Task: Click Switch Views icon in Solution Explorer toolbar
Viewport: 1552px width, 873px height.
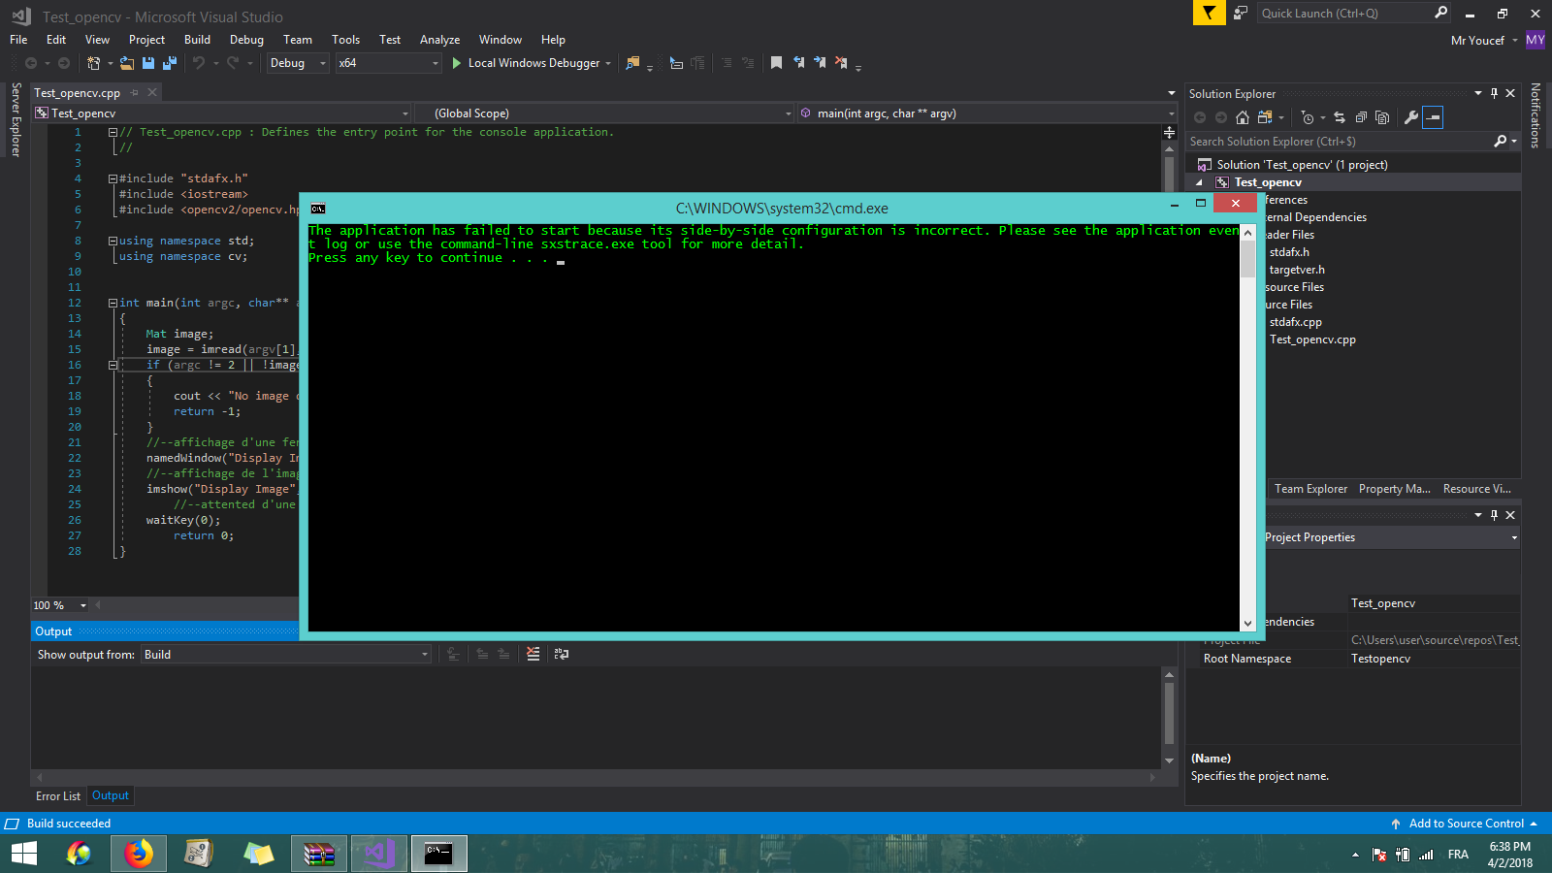Action: (x=1265, y=117)
